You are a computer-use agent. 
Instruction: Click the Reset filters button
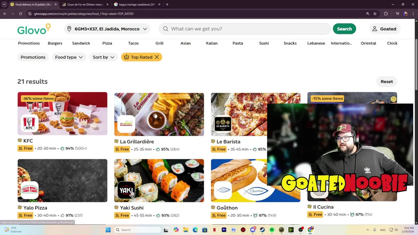(387, 82)
